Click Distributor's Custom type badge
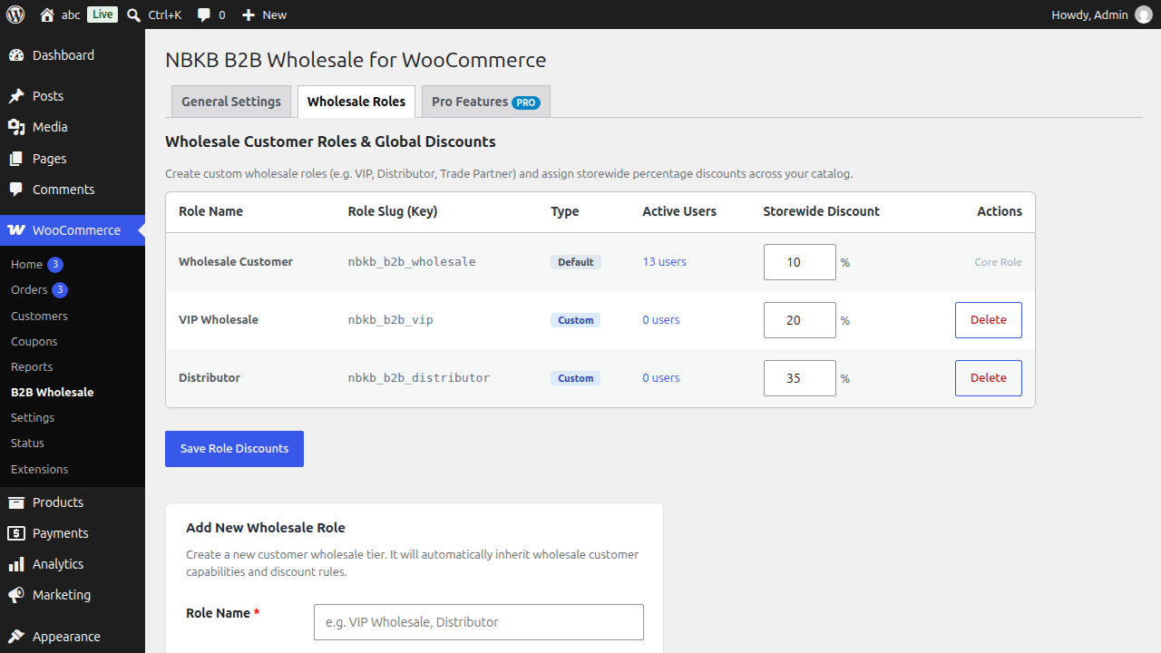This screenshot has width=1161, height=653. pyautogui.click(x=576, y=378)
